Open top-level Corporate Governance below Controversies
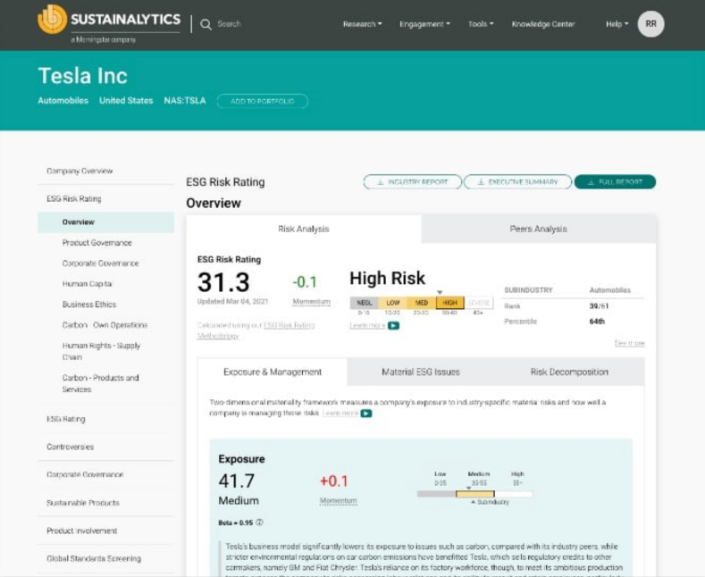This screenshot has height=577, width=705. pyautogui.click(x=85, y=474)
